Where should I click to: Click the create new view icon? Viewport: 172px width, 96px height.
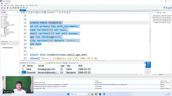[x=16, y=8]
